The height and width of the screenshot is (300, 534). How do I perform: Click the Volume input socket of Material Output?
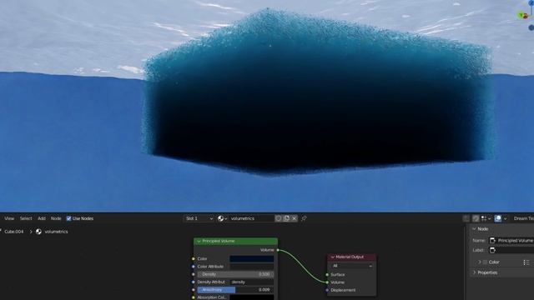click(327, 282)
